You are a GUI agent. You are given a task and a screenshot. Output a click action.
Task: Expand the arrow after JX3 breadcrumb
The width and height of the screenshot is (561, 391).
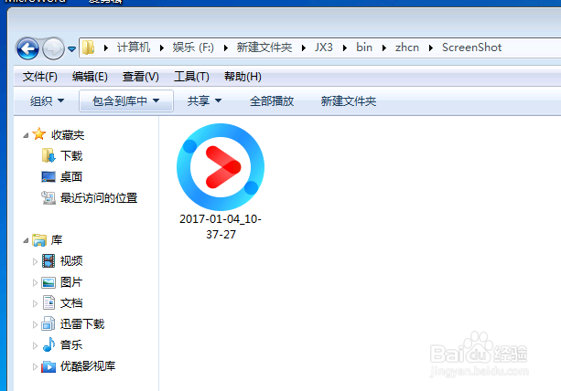(x=345, y=48)
